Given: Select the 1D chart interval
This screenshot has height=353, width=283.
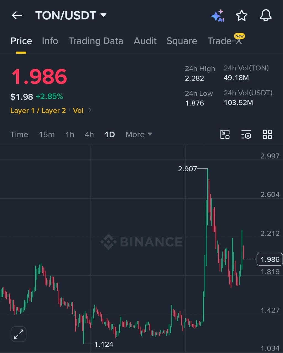Looking at the screenshot, I should pos(110,135).
